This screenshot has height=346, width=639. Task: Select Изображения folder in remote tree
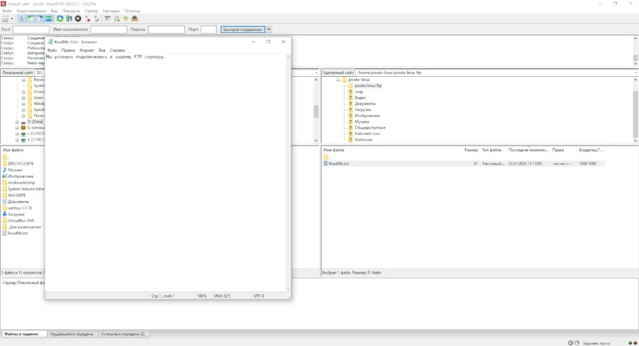(x=367, y=116)
